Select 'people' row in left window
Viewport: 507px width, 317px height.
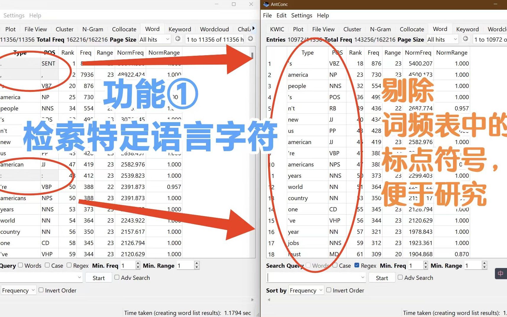[x=91, y=109]
